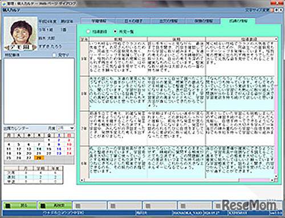
Task: Click the 後期 column header
Action: pos(176,39)
